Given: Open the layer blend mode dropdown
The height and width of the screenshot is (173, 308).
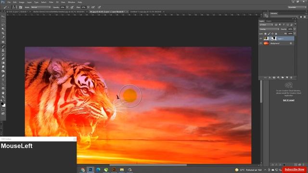Looking at the screenshot, I should tap(269, 29).
